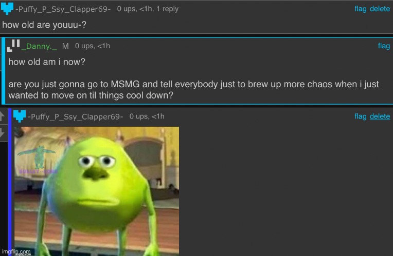Flag the Mike Wazowski image comment
This screenshot has height=256, width=393.
[361, 116]
